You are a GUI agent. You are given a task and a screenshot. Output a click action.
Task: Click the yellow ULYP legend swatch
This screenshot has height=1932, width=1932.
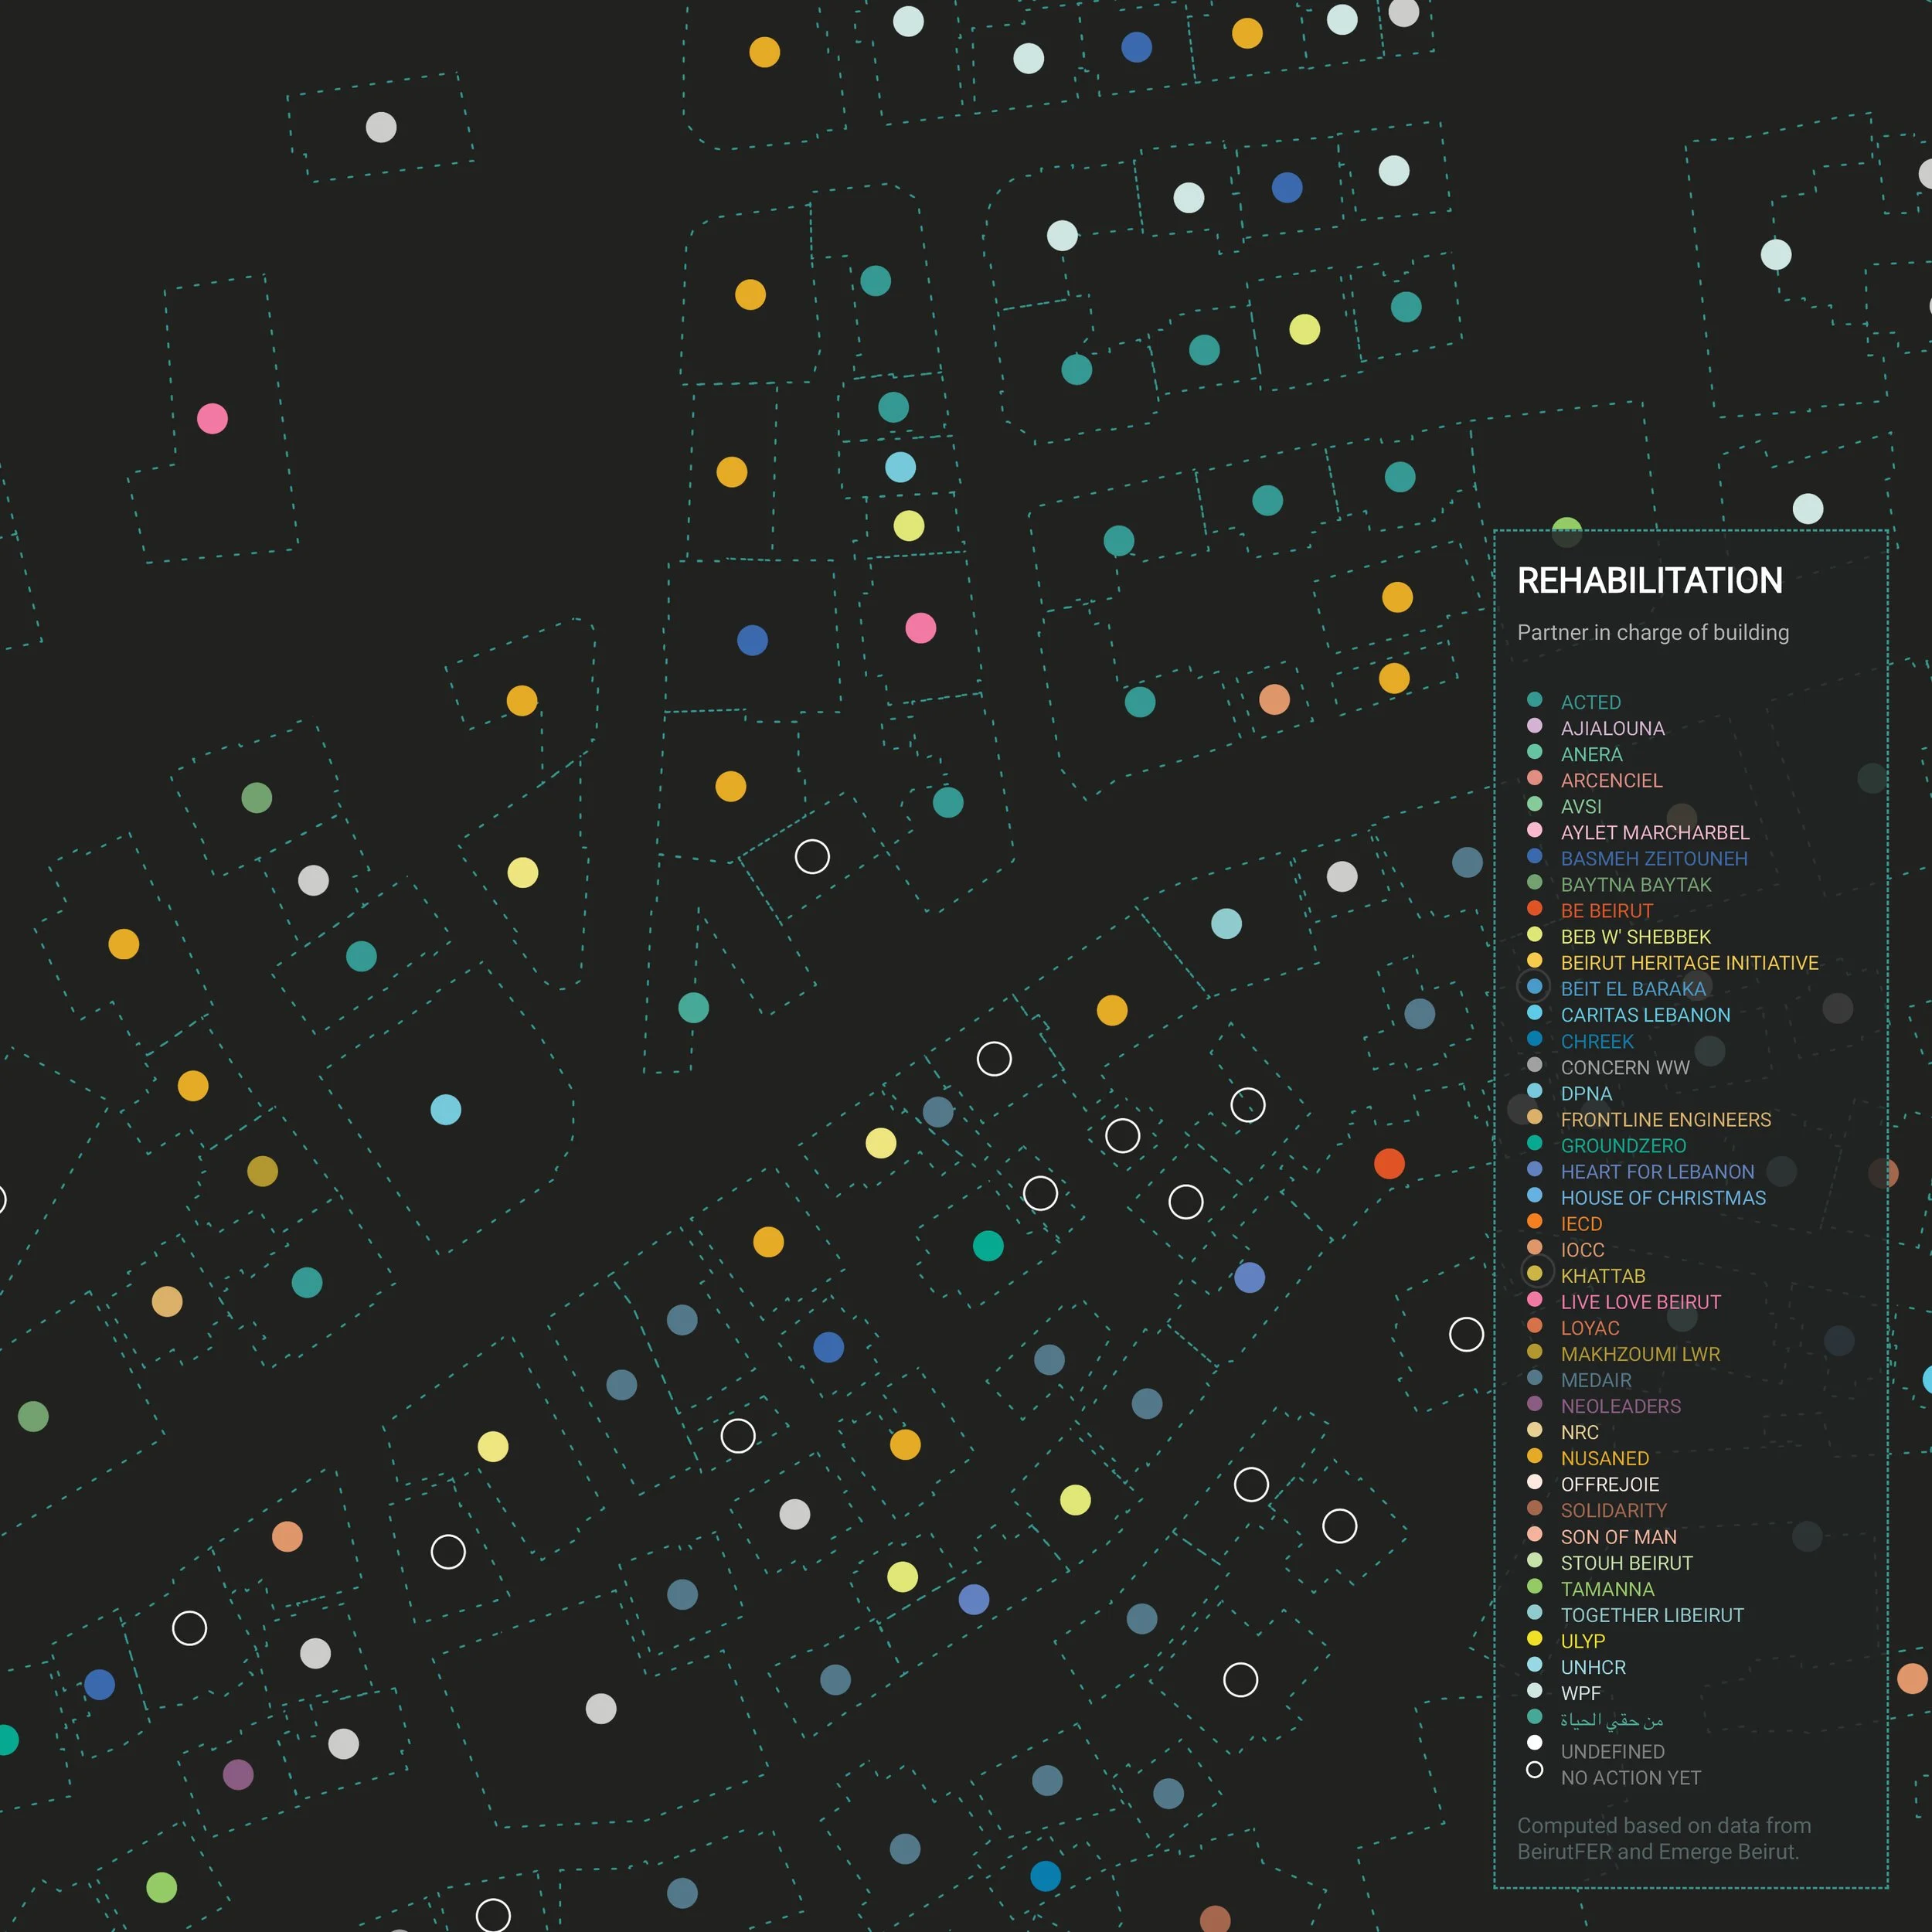pos(1534,1638)
